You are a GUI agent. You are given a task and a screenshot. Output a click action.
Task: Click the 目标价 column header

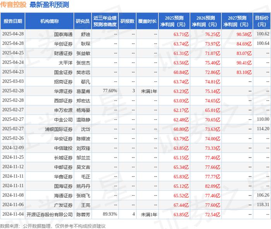pyautogui.click(x=262, y=21)
